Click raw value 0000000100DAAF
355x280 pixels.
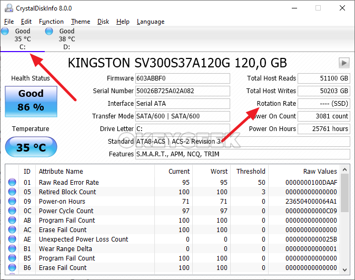(x=311, y=182)
